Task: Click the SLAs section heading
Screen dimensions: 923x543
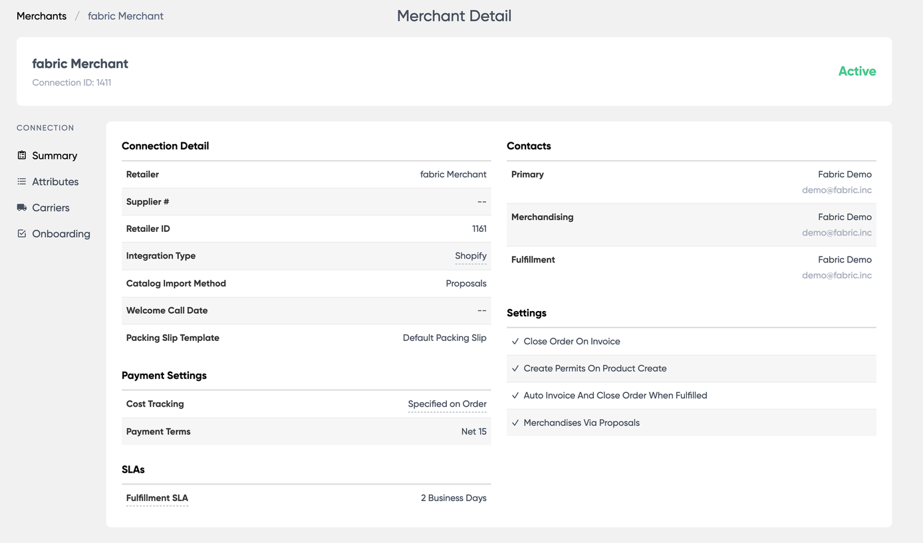Action: tap(133, 469)
